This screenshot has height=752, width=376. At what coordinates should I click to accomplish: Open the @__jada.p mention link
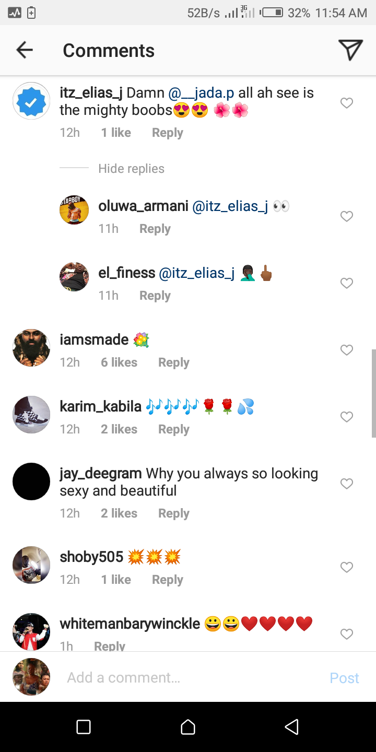pos(202,93)
